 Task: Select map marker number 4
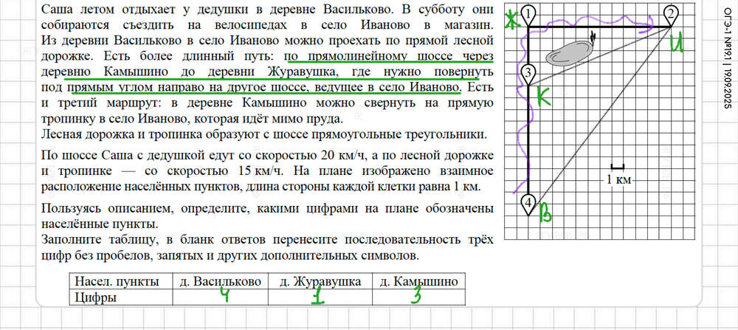[528, 203]
